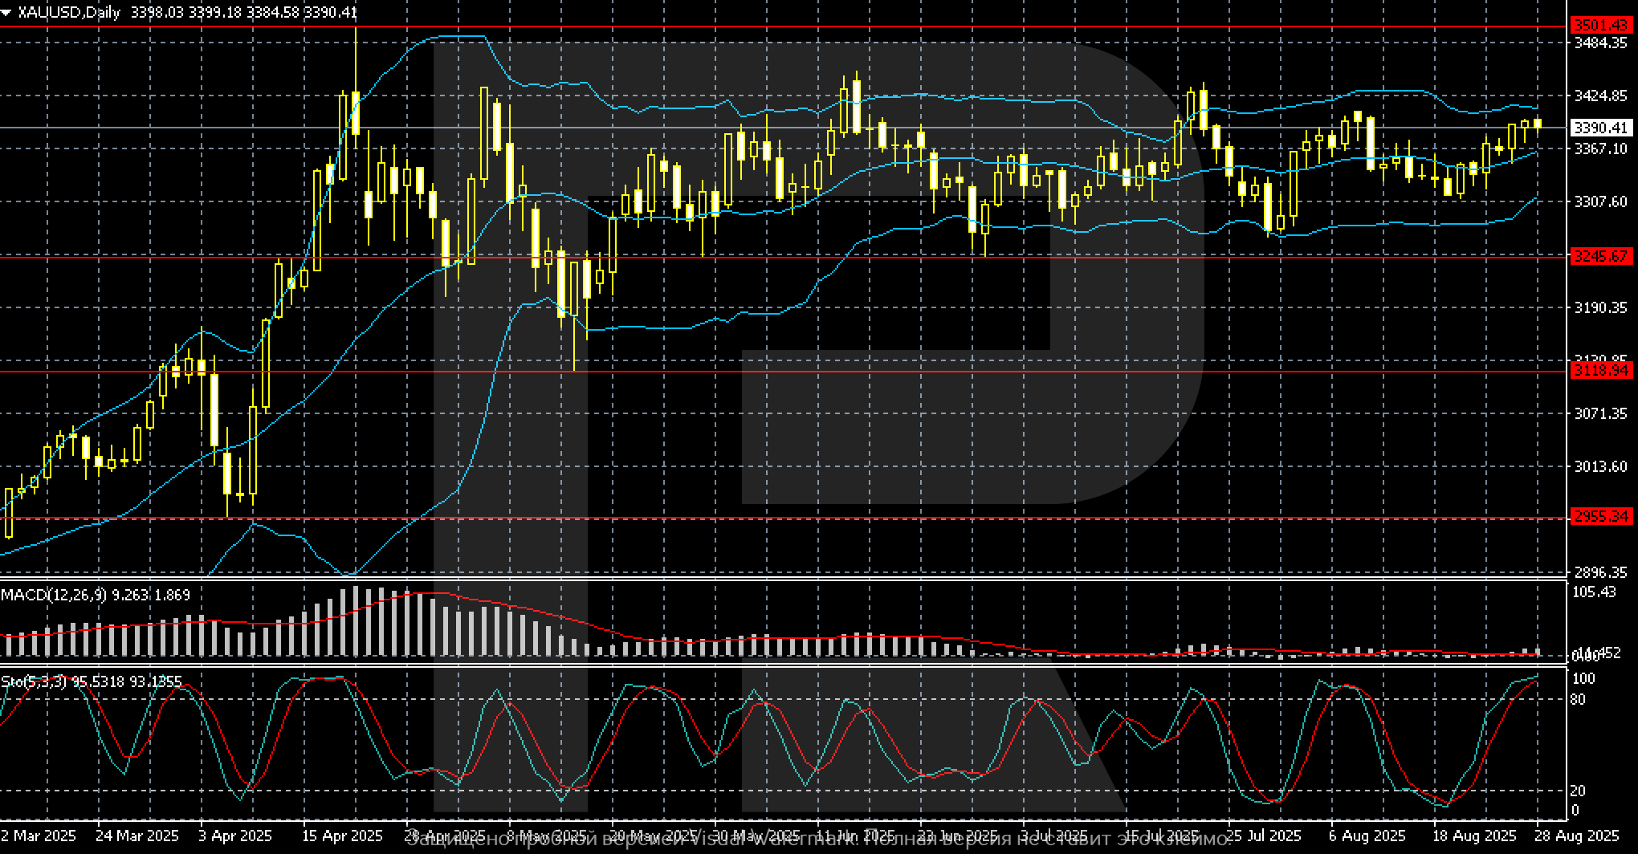The height and width of the screenshot is (854, 1638).
Task: Click the 3484.35 price axis value
Action: (1600, 43)
